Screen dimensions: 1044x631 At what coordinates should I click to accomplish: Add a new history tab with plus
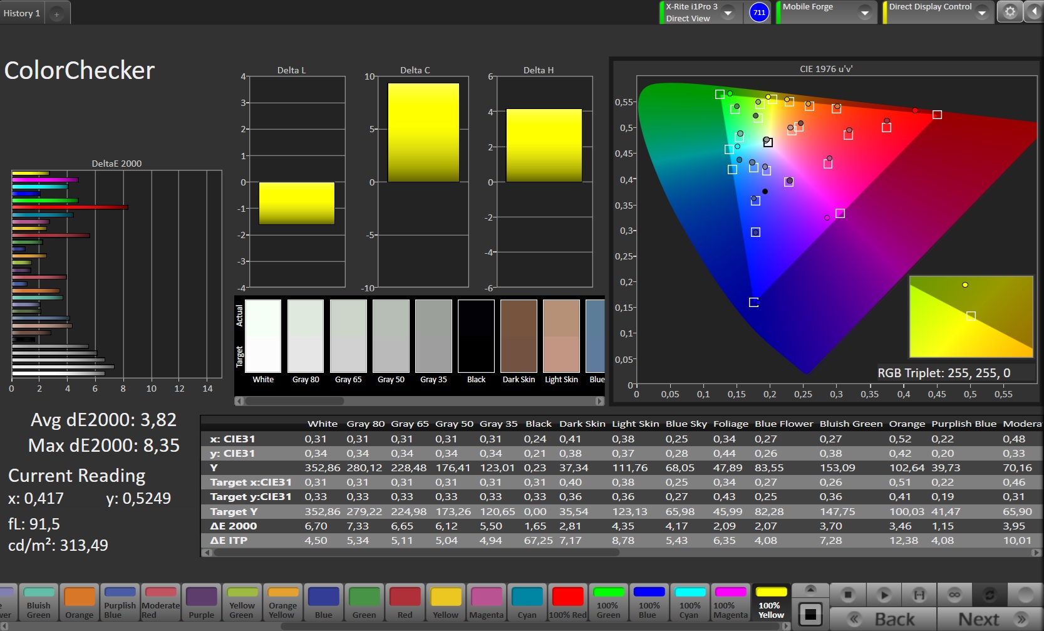56,14
